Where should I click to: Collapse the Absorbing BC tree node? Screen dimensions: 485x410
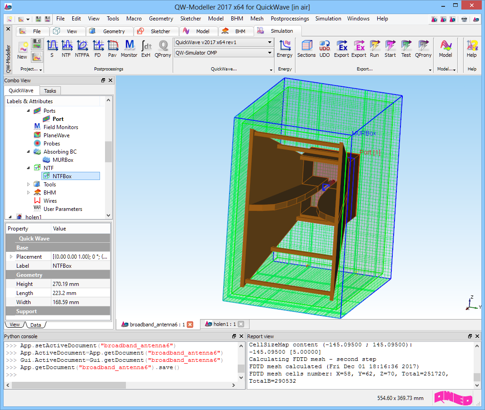click(x=29, y=152)
